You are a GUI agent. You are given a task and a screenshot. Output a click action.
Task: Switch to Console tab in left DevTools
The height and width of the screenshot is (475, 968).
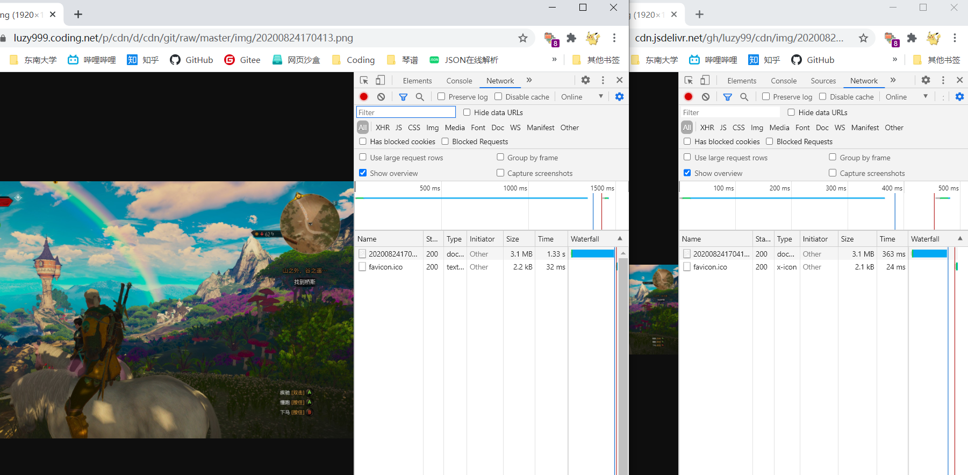(459, 81)
